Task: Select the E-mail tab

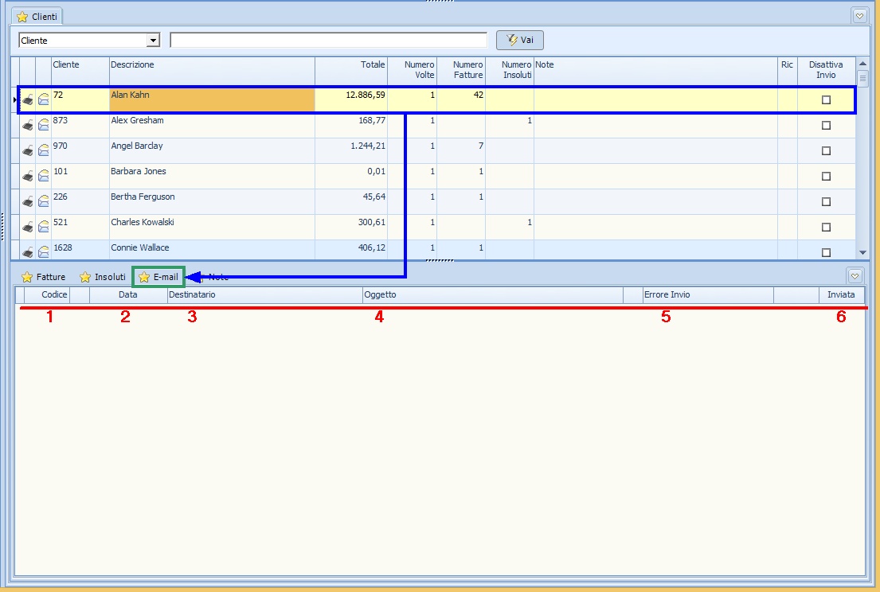Action: coord(158,277)
